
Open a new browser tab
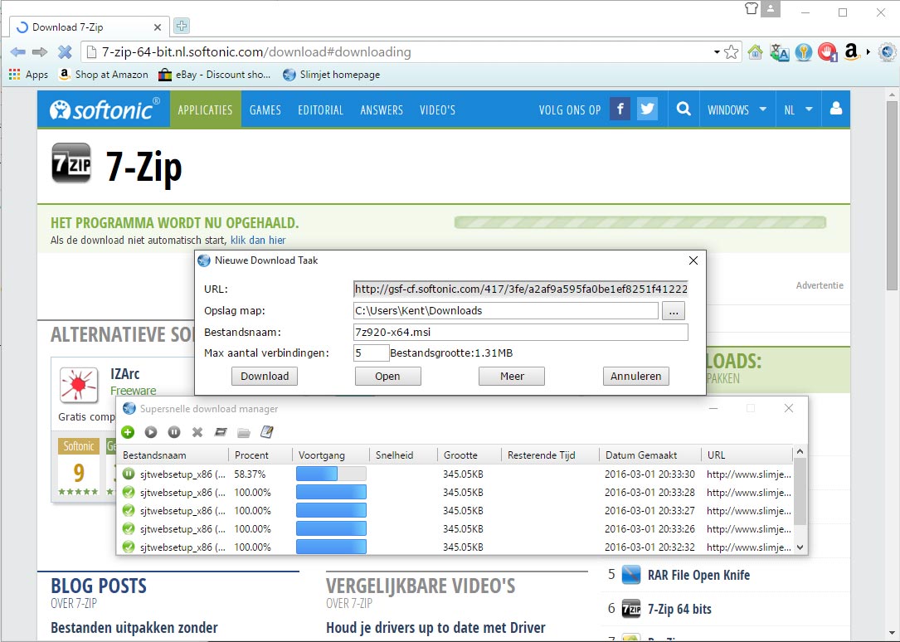point(182,26)
